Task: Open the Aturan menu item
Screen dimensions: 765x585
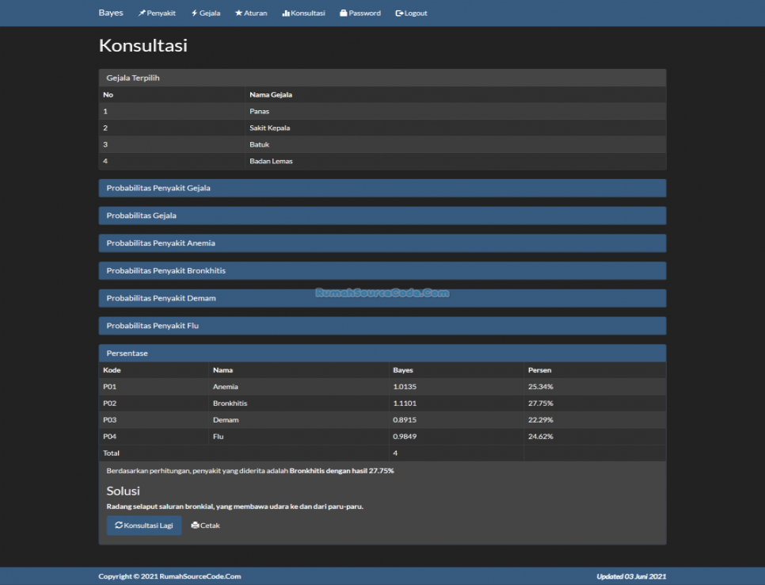Action: click(x=256, y=13)
